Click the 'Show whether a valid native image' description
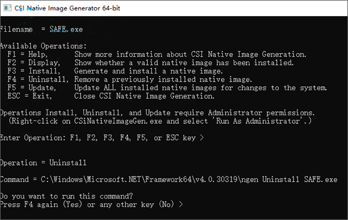The width and height of the screenshot is (348, 220). [x=184, y=63]
